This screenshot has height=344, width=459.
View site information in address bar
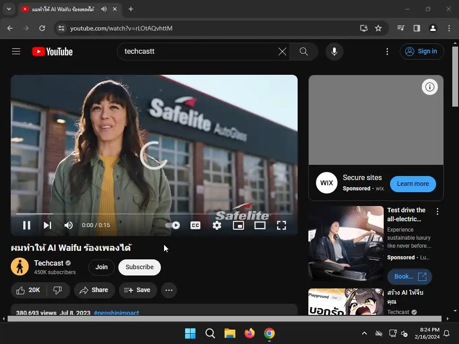coord(61,28)
